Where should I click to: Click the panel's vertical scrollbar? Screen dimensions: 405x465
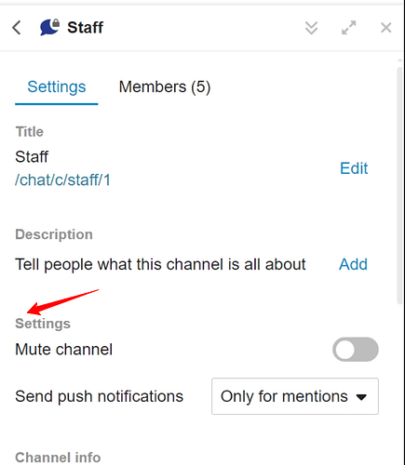(399, 186)
